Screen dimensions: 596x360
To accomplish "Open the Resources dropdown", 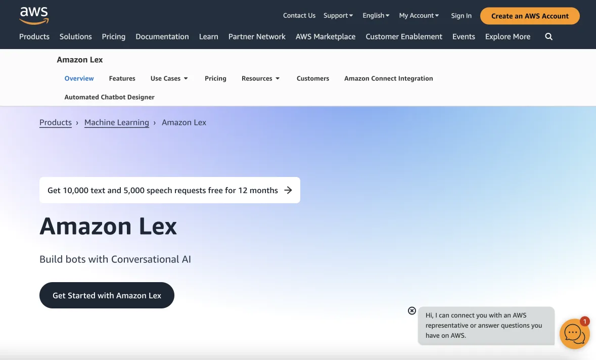I will click(260, 78).
